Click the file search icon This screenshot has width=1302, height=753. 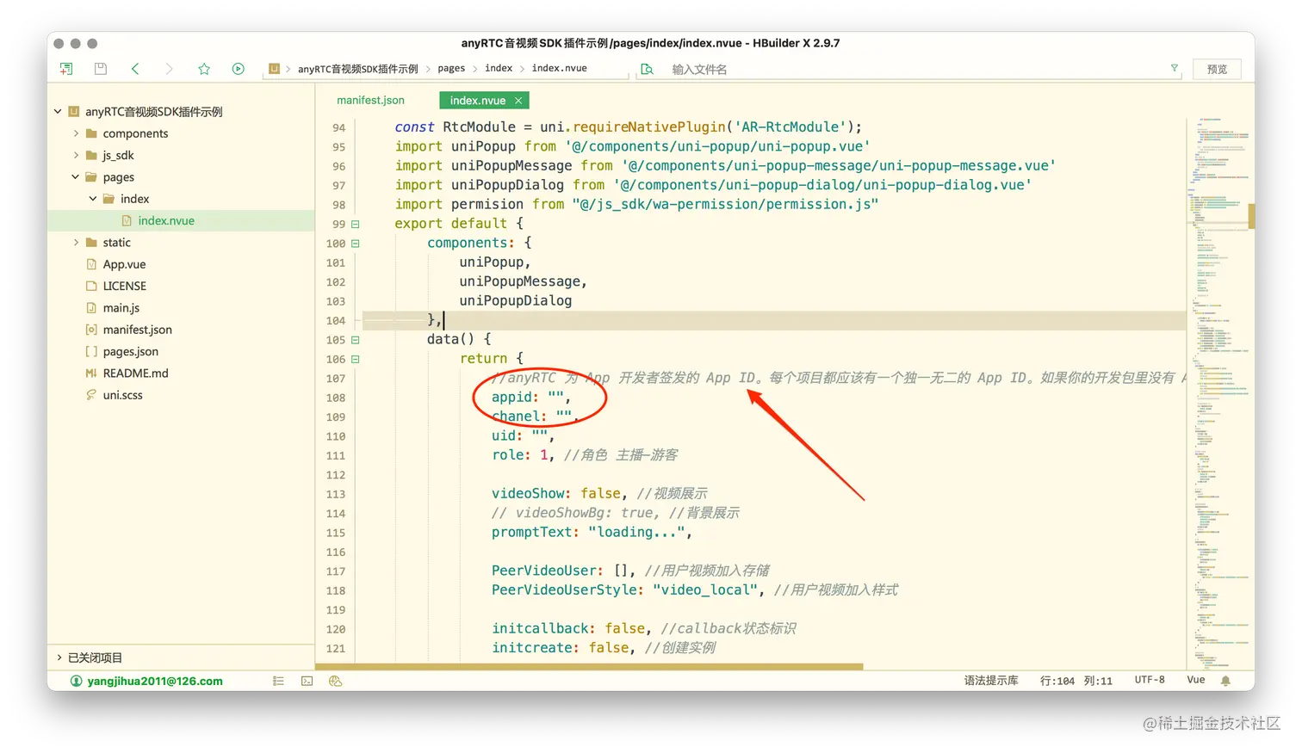pyautogui.click(x=647, y=69)
